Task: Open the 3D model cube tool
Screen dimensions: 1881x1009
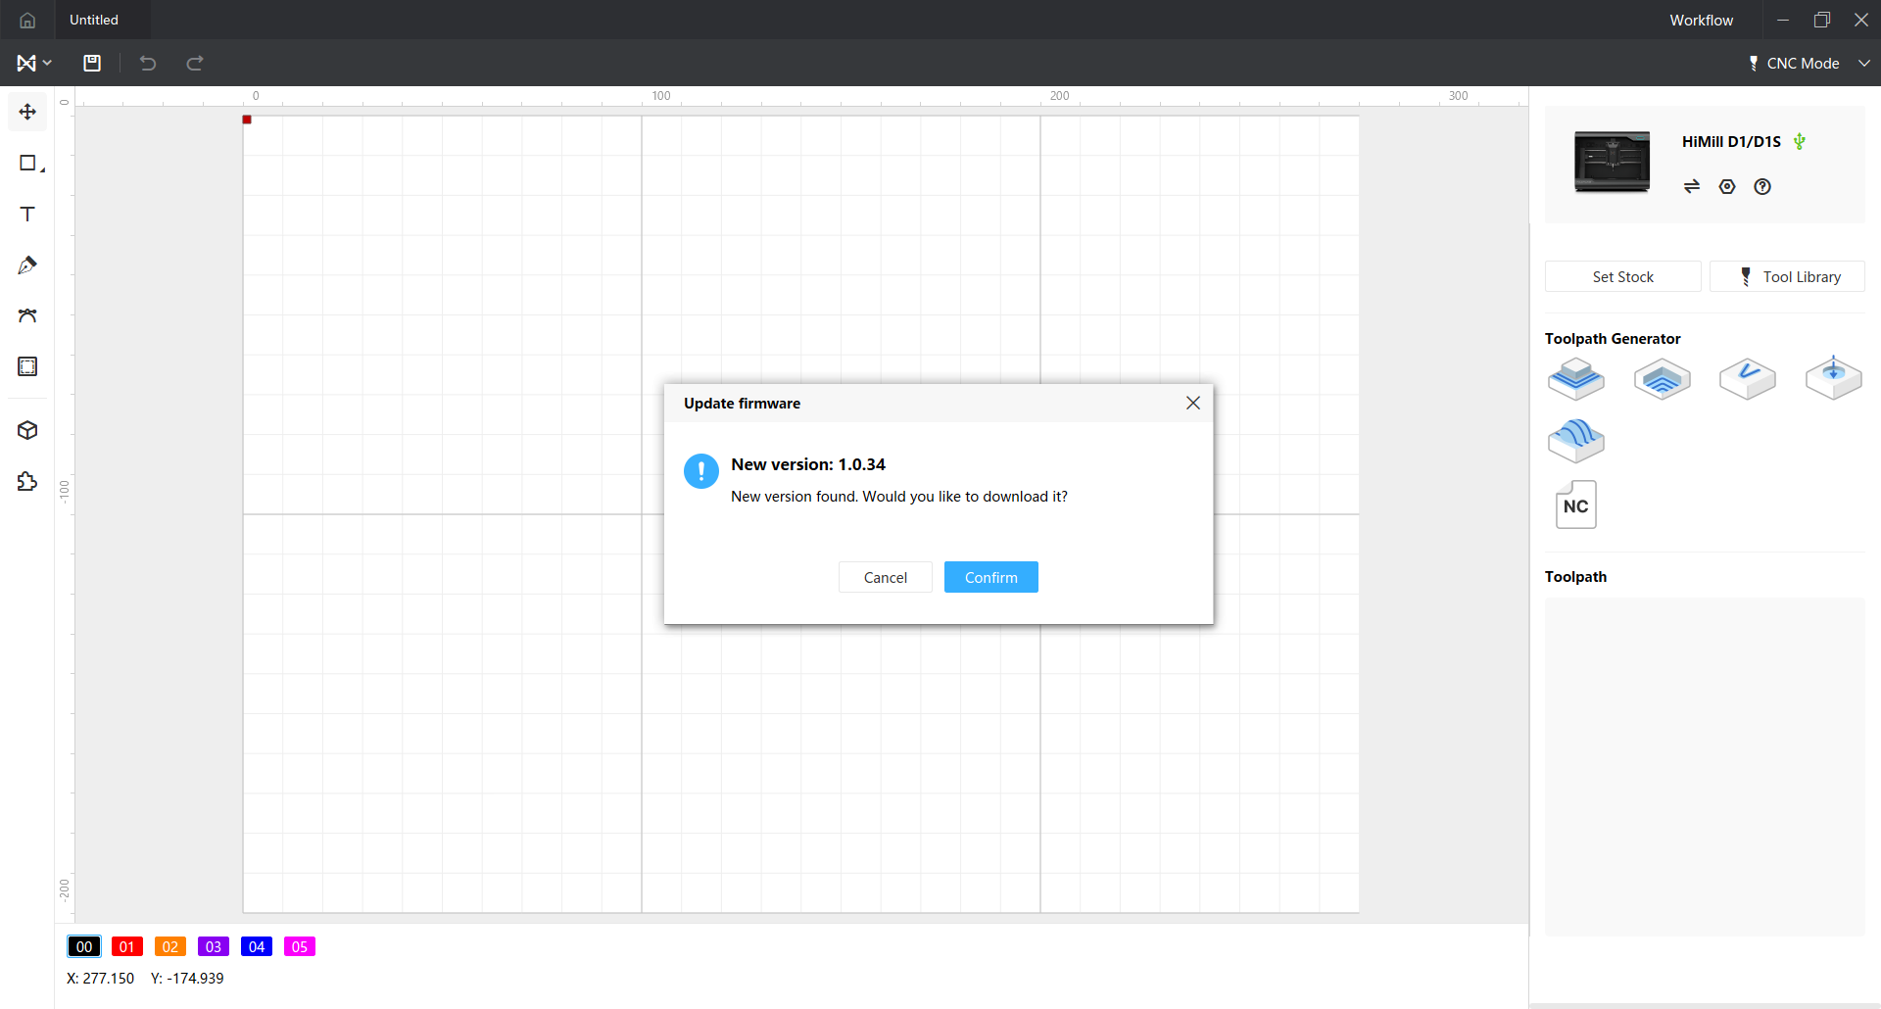Action: (x=27, y=430)
